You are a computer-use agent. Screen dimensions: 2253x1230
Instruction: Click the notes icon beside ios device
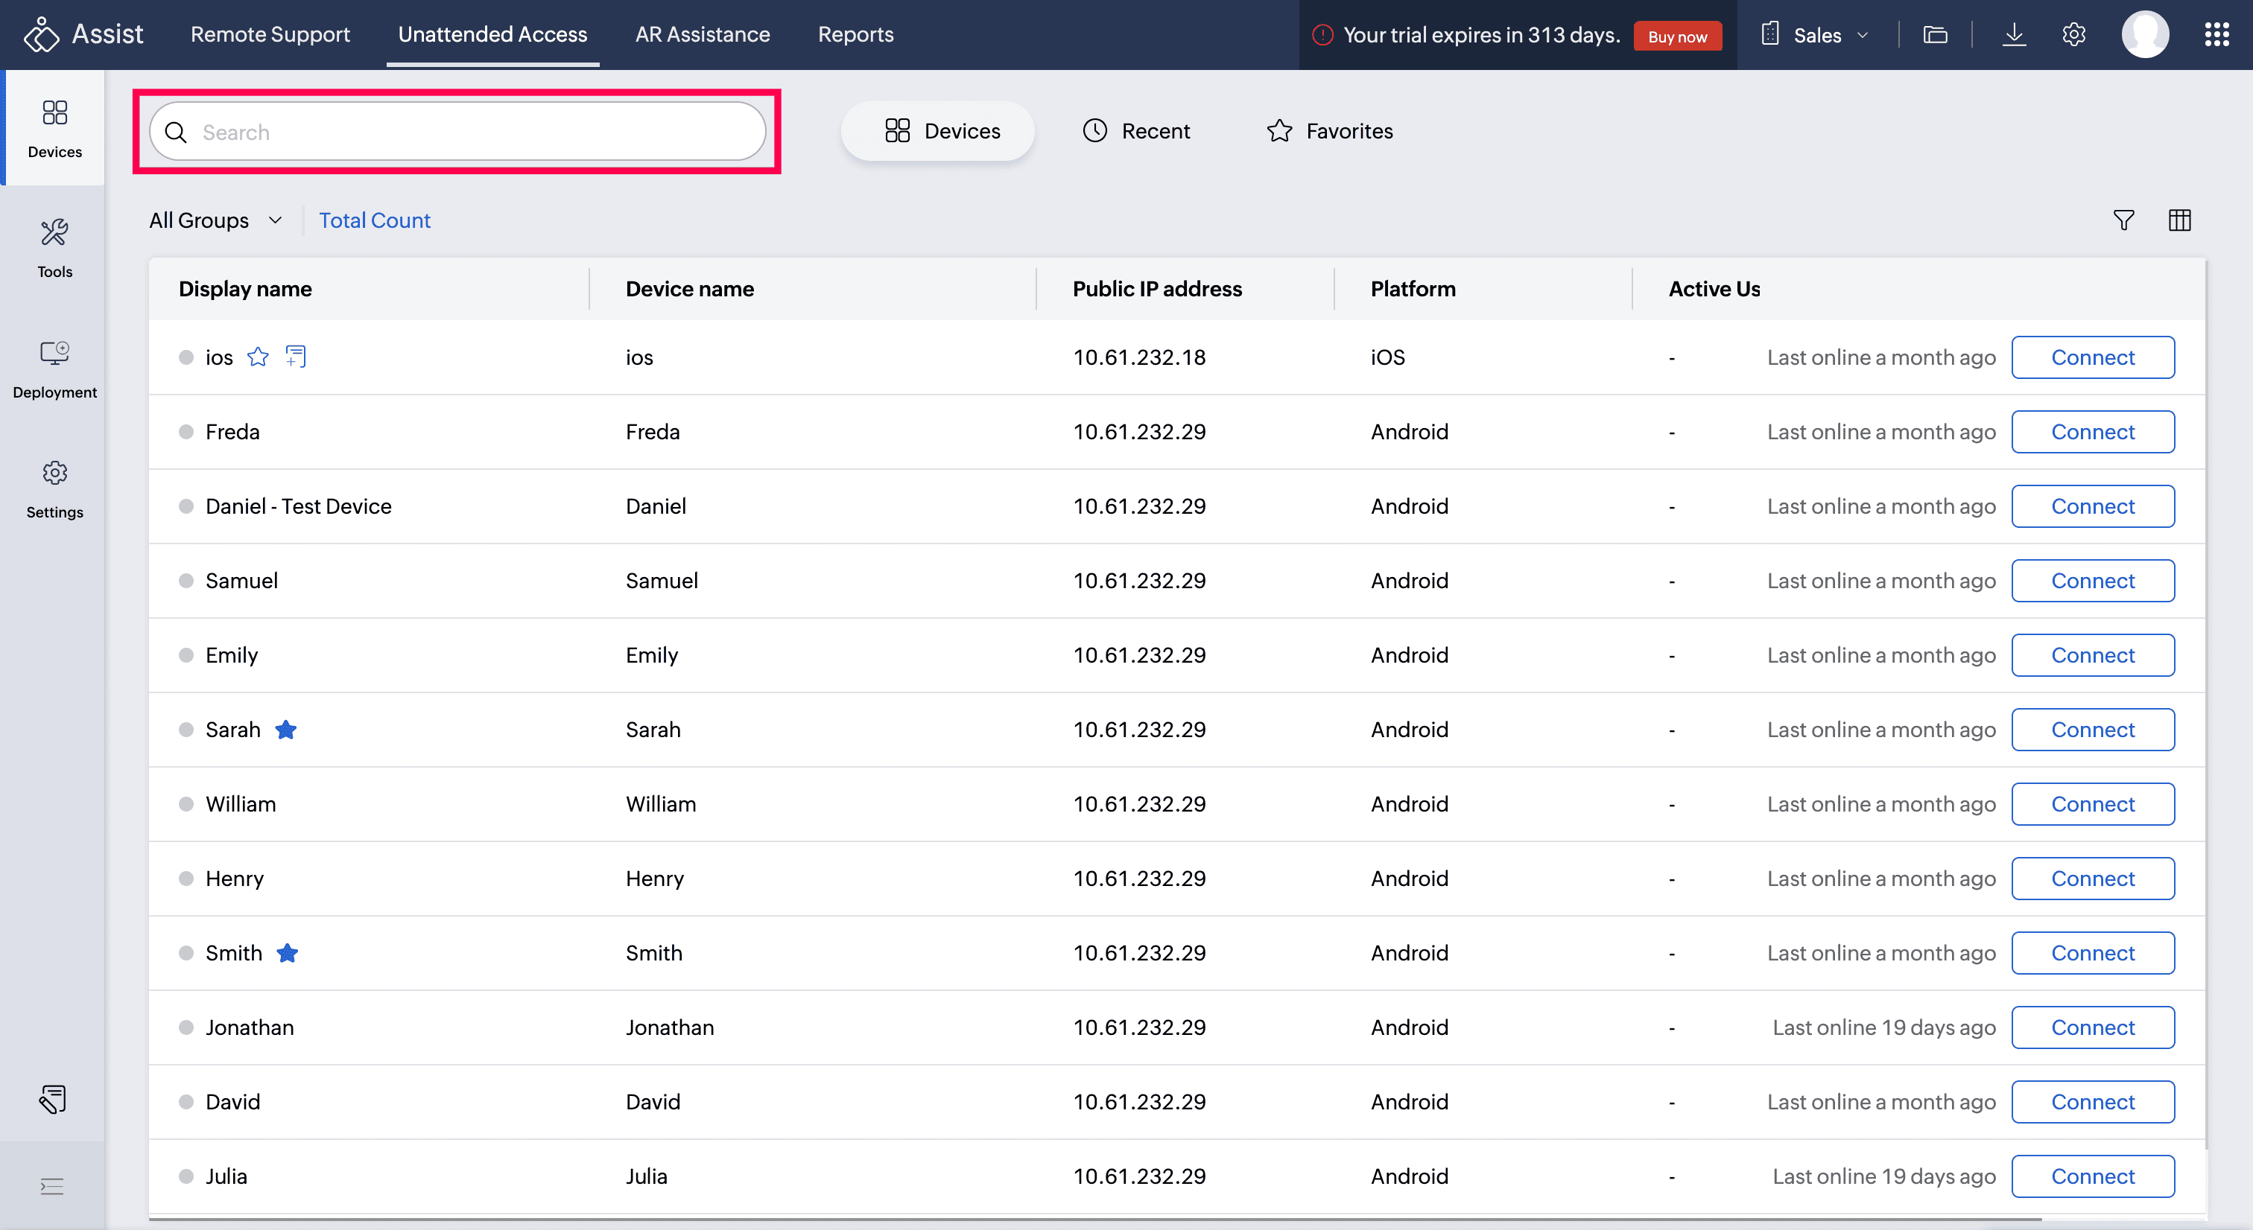(296, 357)
